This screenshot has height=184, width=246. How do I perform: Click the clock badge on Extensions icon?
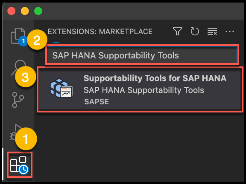pyautogui.click(x=23, y=169)
